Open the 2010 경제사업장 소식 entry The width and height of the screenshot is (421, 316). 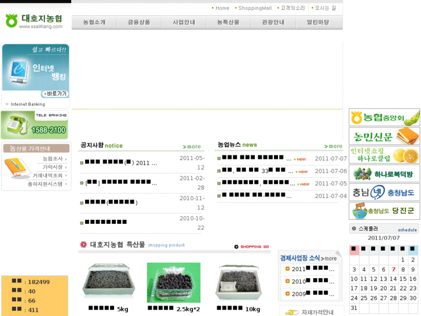pyautogui.click(x=313, y=281)
